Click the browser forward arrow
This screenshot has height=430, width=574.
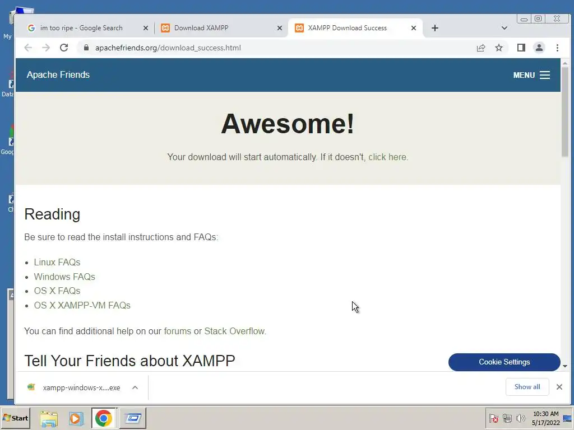(46, 48)
